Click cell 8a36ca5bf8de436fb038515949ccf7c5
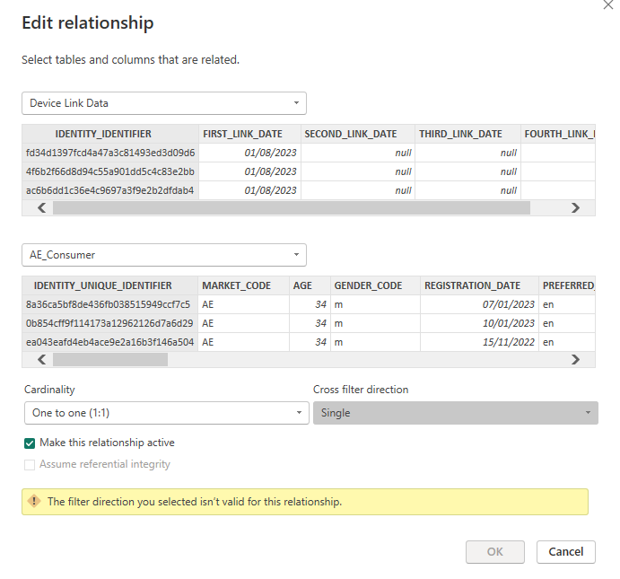The image size is (620, 579). coord(110,304)
